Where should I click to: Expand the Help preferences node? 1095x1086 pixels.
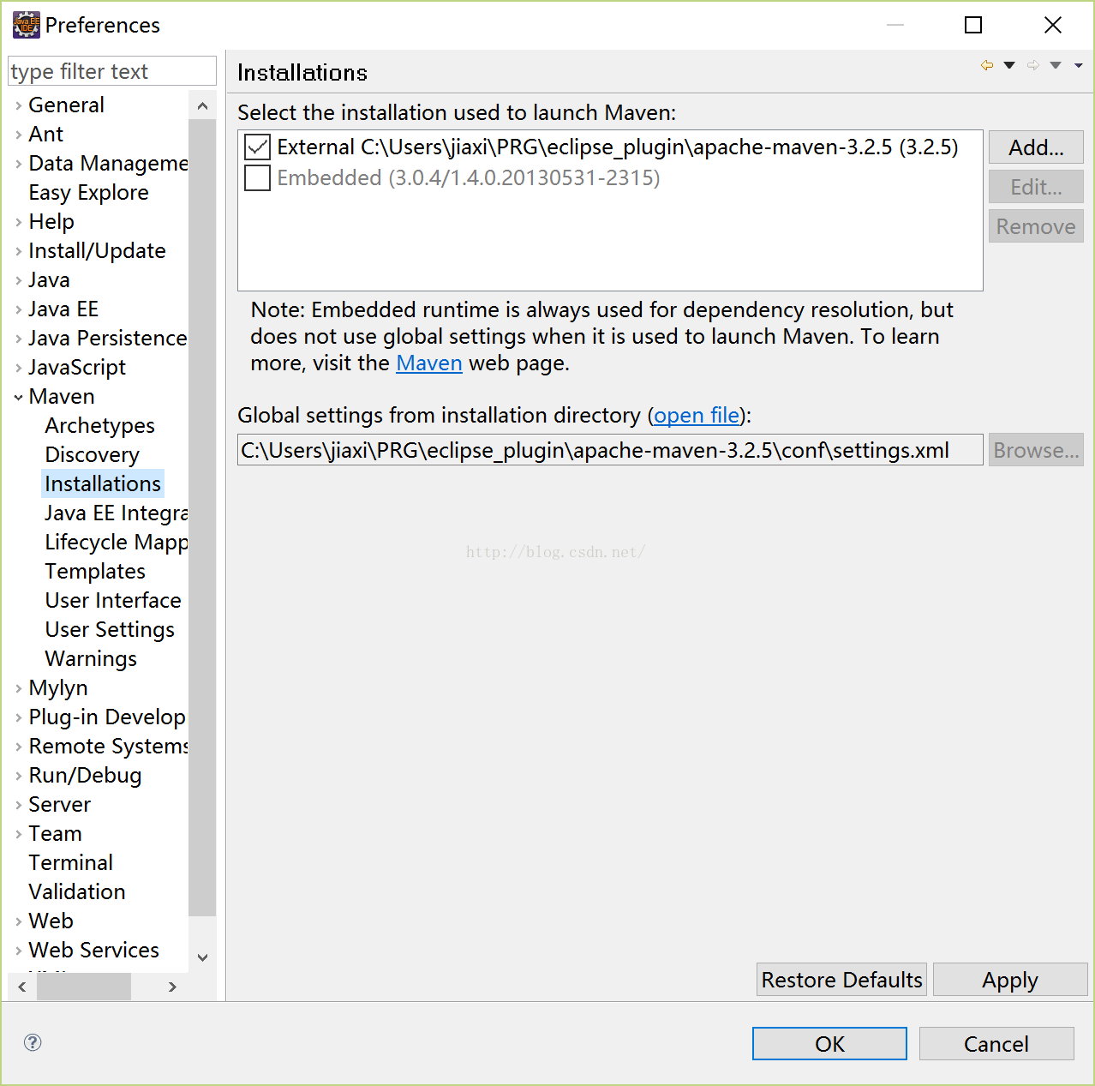click(x=19, y=222)
